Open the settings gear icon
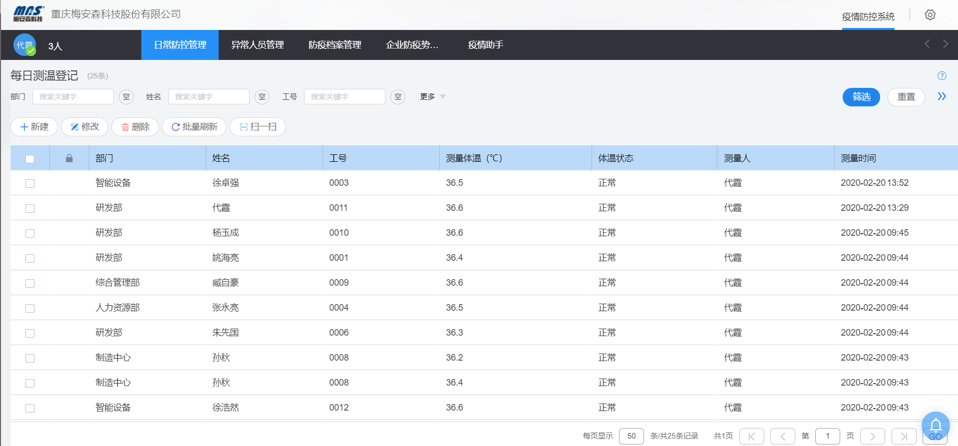The height and width of the screenshot is (446, 958). 930,15
